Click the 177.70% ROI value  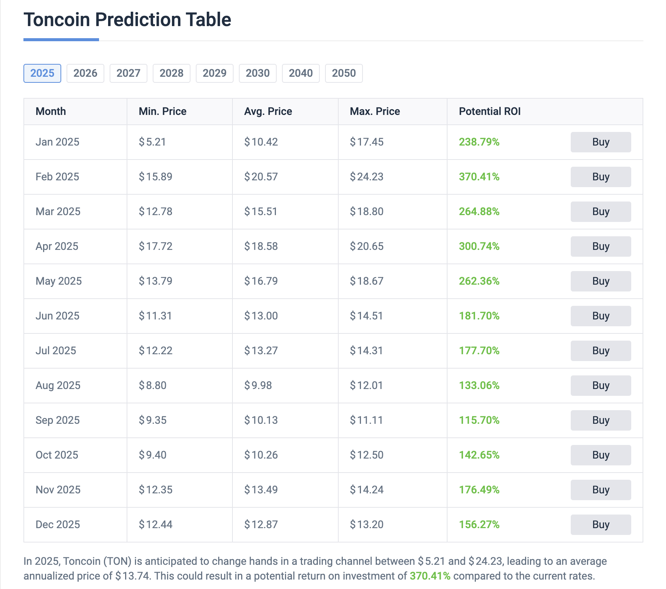(479, 350)
